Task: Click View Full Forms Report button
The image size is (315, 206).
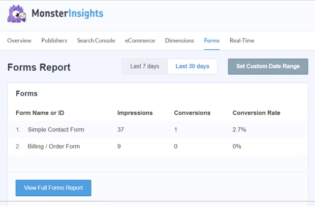Action: pyautogui.click(x=53, y=188)
